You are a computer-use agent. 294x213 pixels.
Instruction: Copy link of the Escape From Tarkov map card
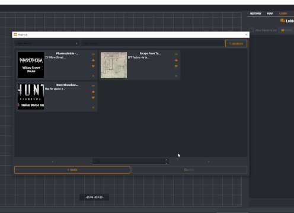176,54
